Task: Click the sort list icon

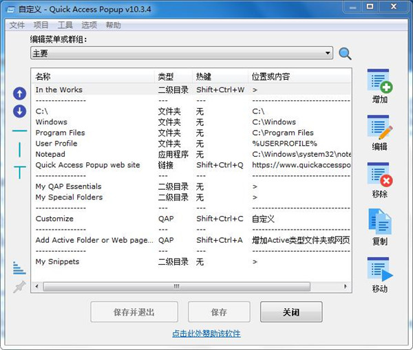Action: tap(19, 268)
